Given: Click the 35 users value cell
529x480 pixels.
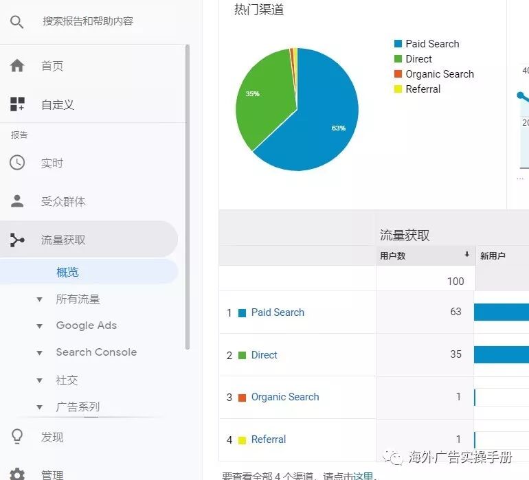Looking at the screenshot, I should click(x=425, y=354).
